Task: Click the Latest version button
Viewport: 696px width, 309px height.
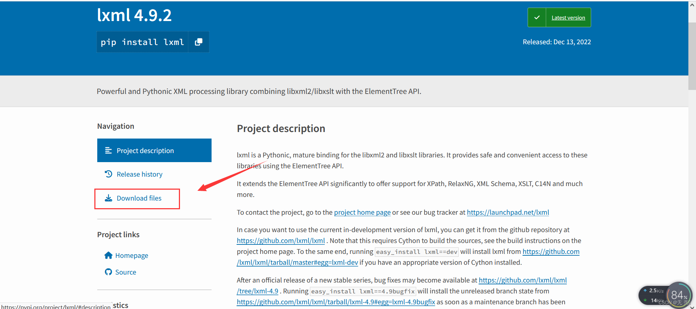Action: coord(568,18)
